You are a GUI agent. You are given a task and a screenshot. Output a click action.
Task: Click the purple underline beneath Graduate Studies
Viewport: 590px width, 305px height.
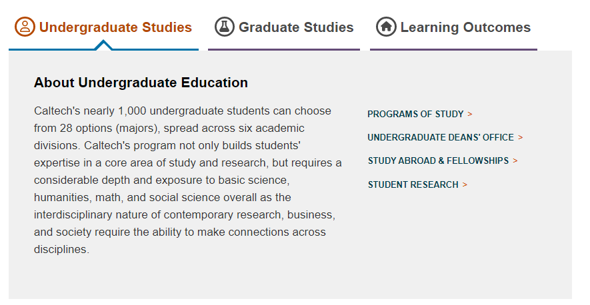click(283, 49)
